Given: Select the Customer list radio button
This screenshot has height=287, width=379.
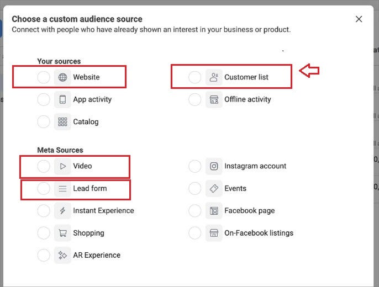Looking at the screenshot, I should (x=195, y=77).
